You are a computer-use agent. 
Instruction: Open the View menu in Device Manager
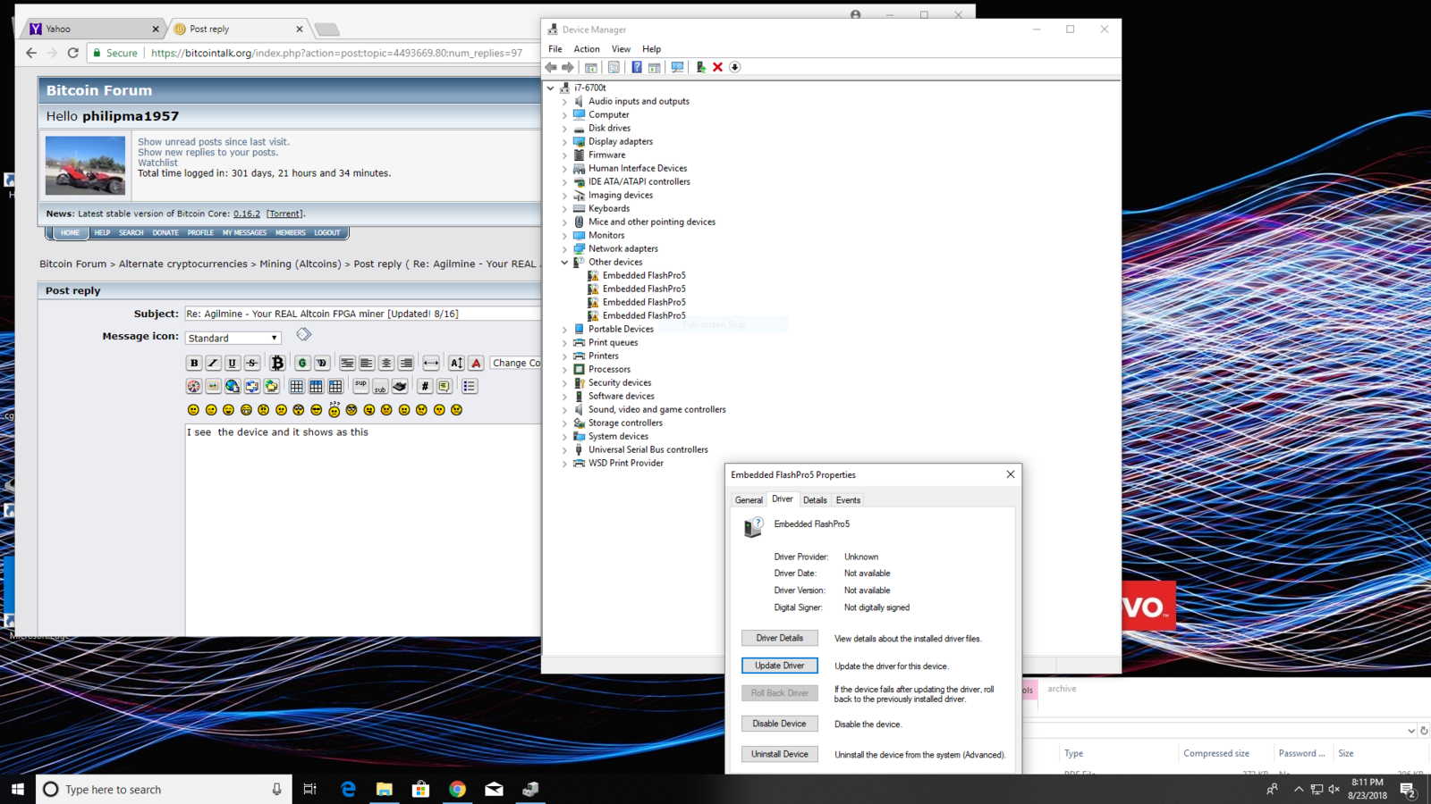point(621,49)
